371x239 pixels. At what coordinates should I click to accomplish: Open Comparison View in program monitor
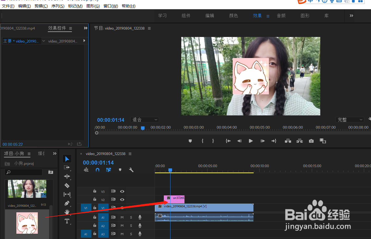coord(323,141)
